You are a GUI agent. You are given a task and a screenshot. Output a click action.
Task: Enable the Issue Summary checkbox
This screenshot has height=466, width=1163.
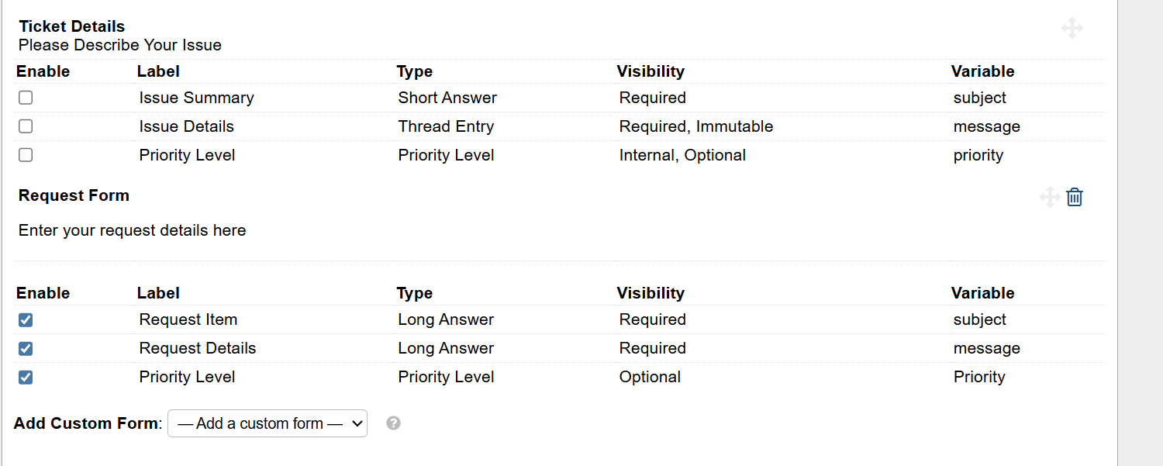pyautogui.click(x=26, y=98)
